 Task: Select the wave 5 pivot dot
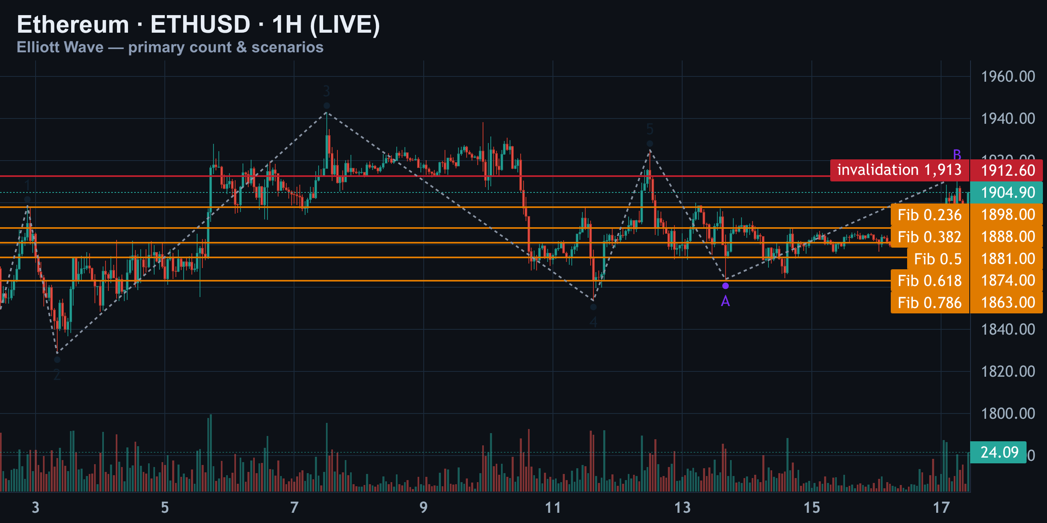[650, 144]
